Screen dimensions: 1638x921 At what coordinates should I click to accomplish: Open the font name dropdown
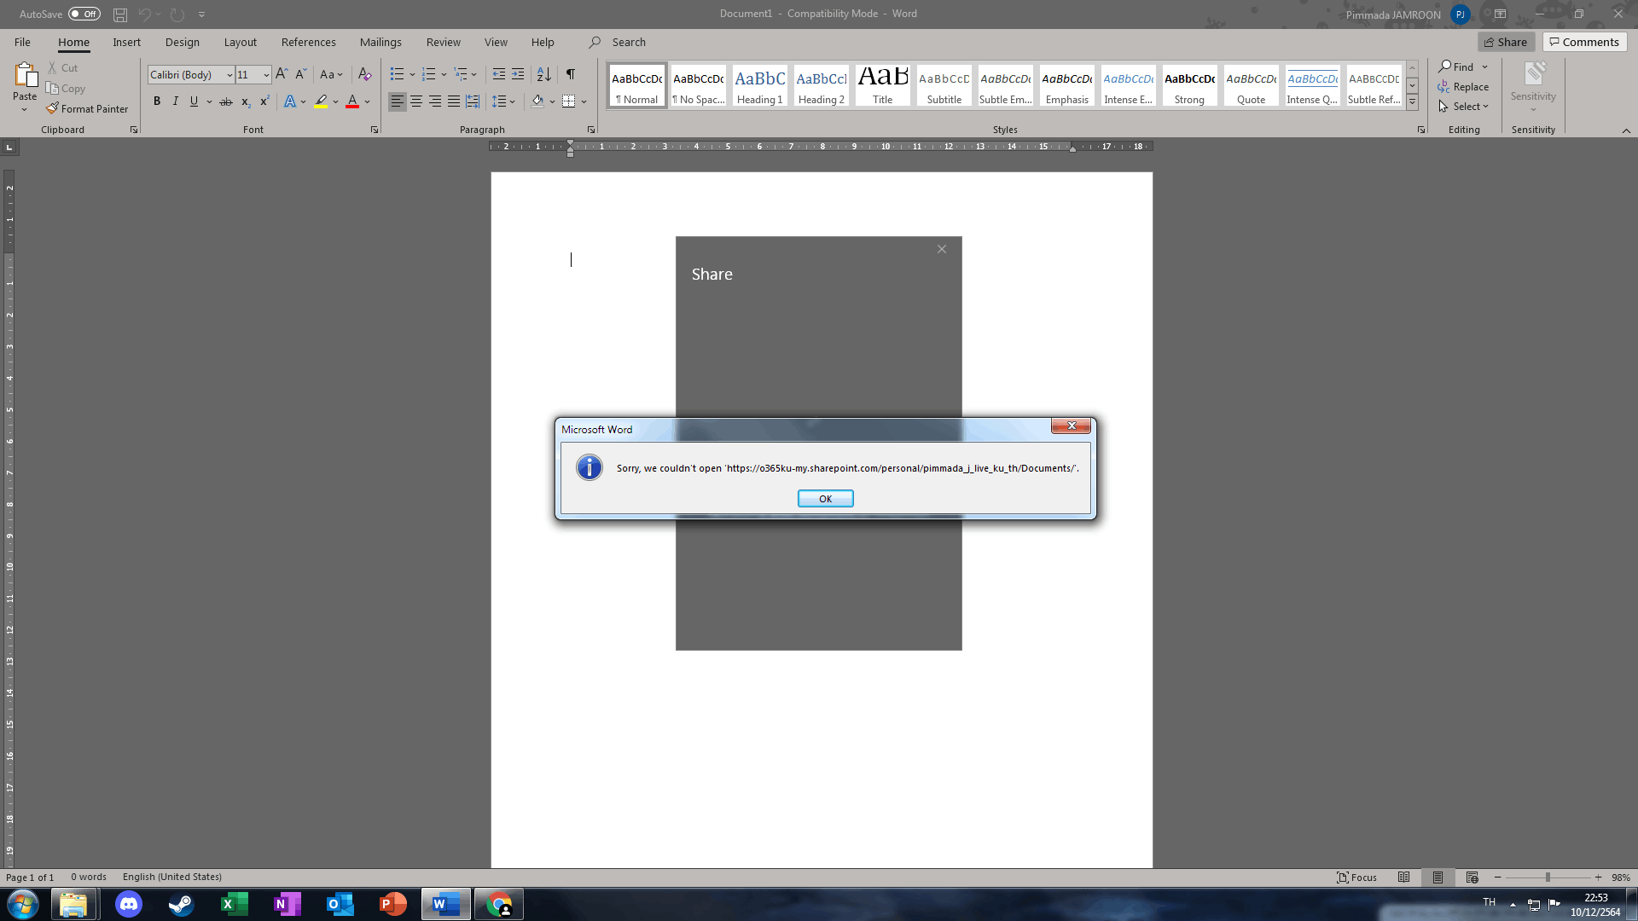click(229, 75)
